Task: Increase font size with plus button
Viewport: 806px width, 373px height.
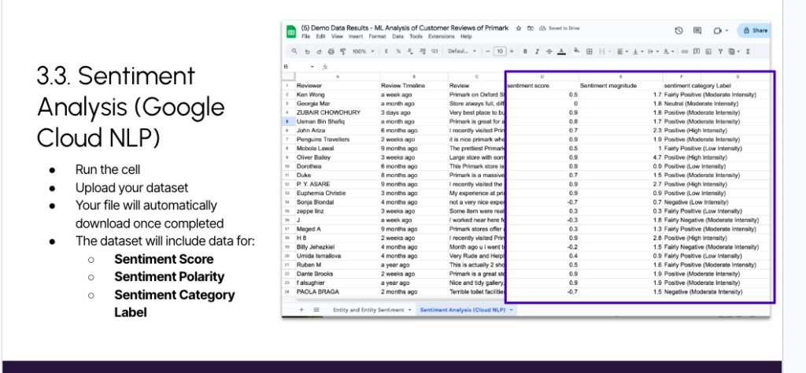Action: pyautogui.click(x=512, y=51)
